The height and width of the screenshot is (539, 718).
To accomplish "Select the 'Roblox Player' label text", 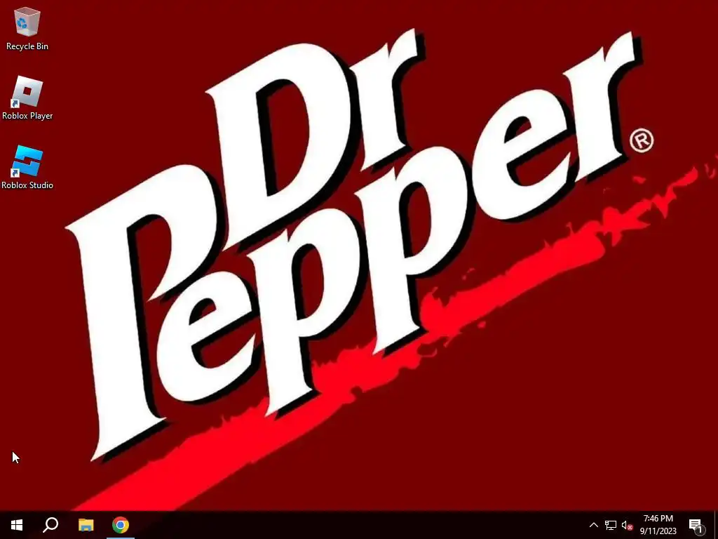I will pyautogui.click(x=27, y=116).
